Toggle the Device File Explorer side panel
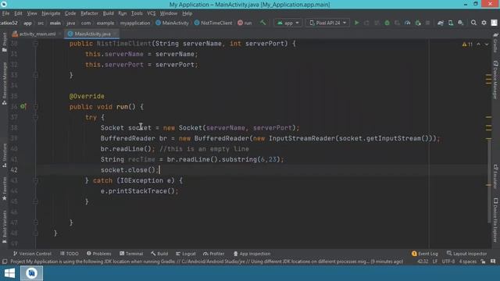 coord(495,220)
